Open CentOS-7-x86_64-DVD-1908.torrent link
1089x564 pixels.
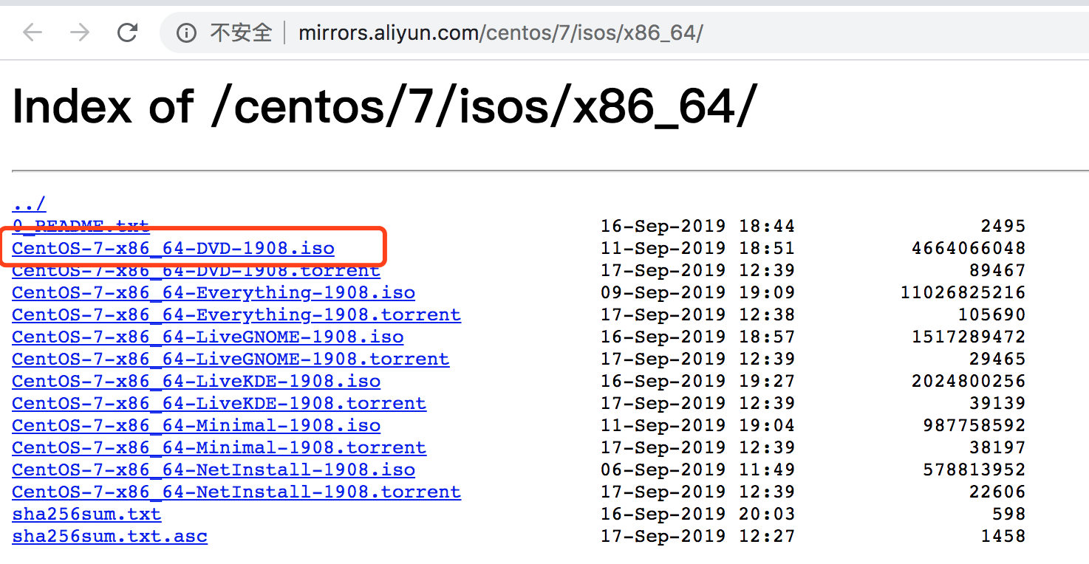point(196,270)
